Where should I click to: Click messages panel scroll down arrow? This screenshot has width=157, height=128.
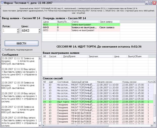(x=40, y=125)
